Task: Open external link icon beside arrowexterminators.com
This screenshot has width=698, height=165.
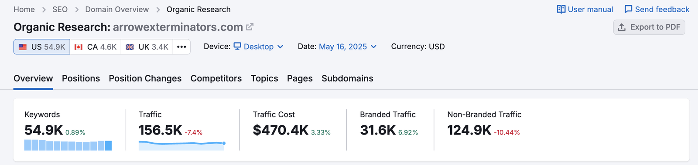Action: tap(250, 27)
